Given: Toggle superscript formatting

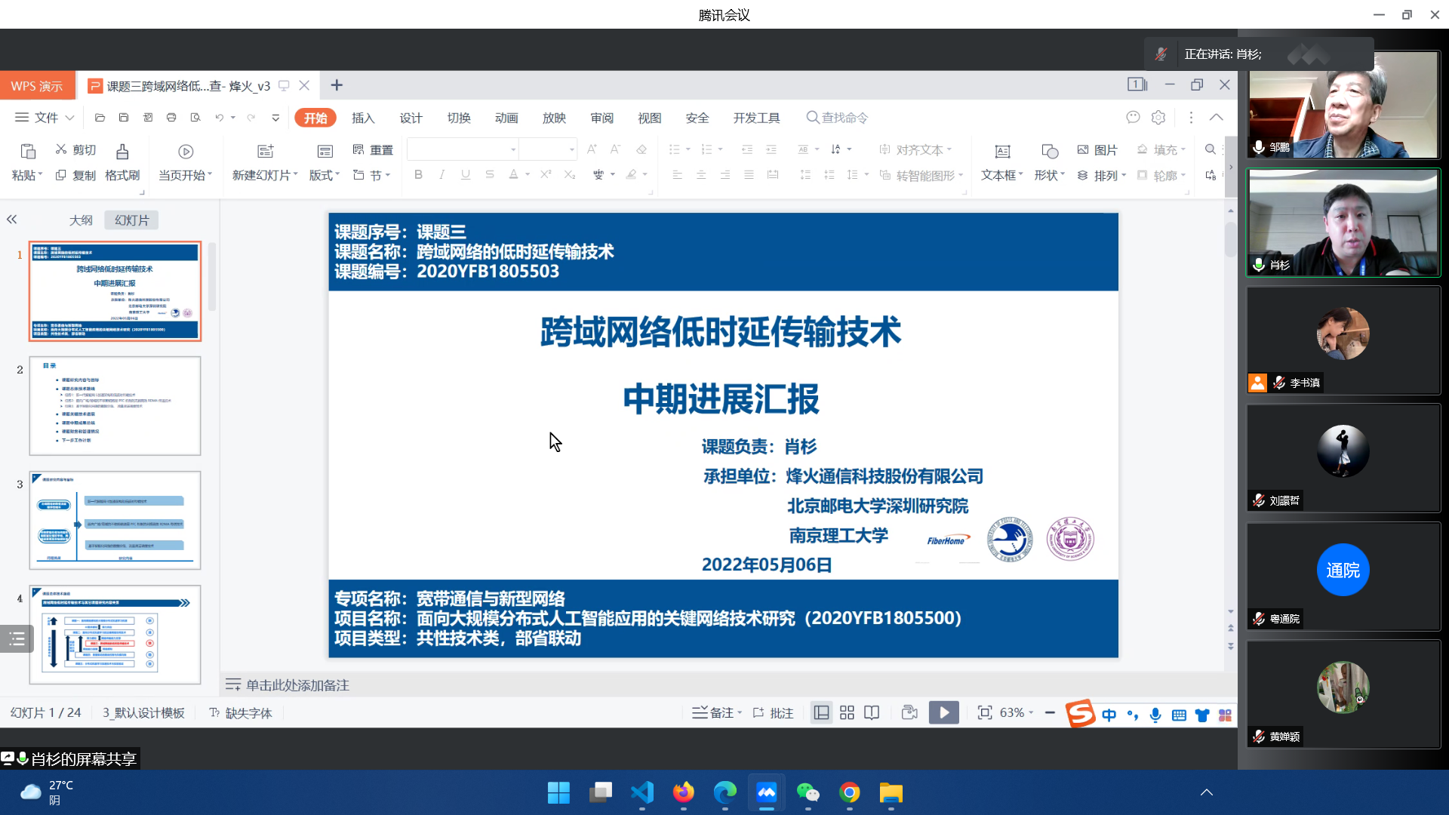Looking at the screenshot, I should click(546, 174).
